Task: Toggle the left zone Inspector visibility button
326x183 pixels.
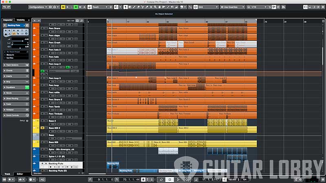Action: 305,7
